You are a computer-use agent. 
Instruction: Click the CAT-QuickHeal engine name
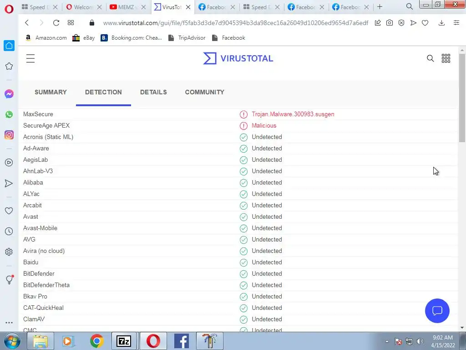[43, 308]
